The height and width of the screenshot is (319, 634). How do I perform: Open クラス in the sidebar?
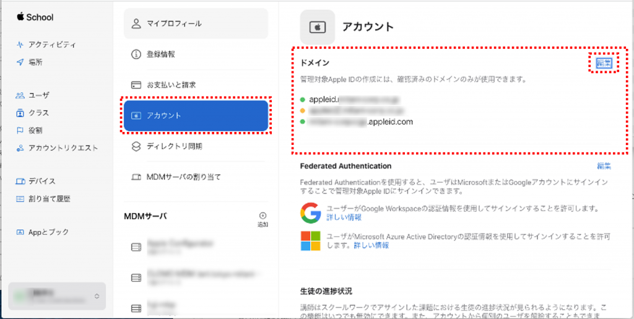39,113
